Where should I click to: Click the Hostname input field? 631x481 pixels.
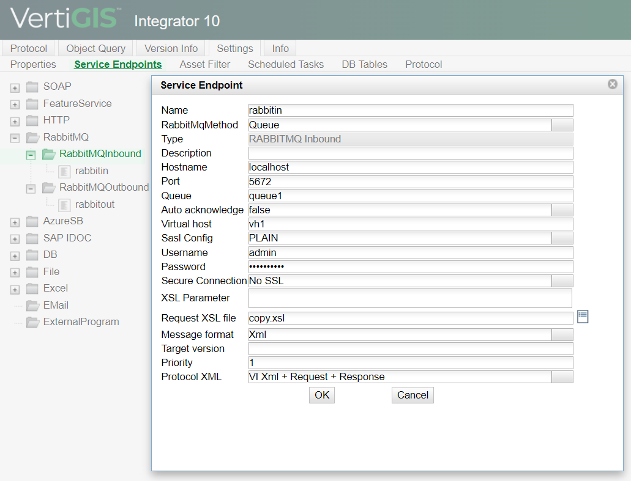click(x=411, y=167)
